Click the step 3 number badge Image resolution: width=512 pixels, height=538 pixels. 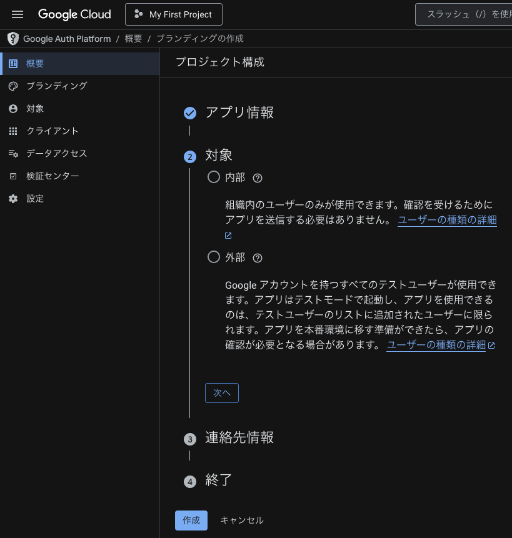coord(190,439)
